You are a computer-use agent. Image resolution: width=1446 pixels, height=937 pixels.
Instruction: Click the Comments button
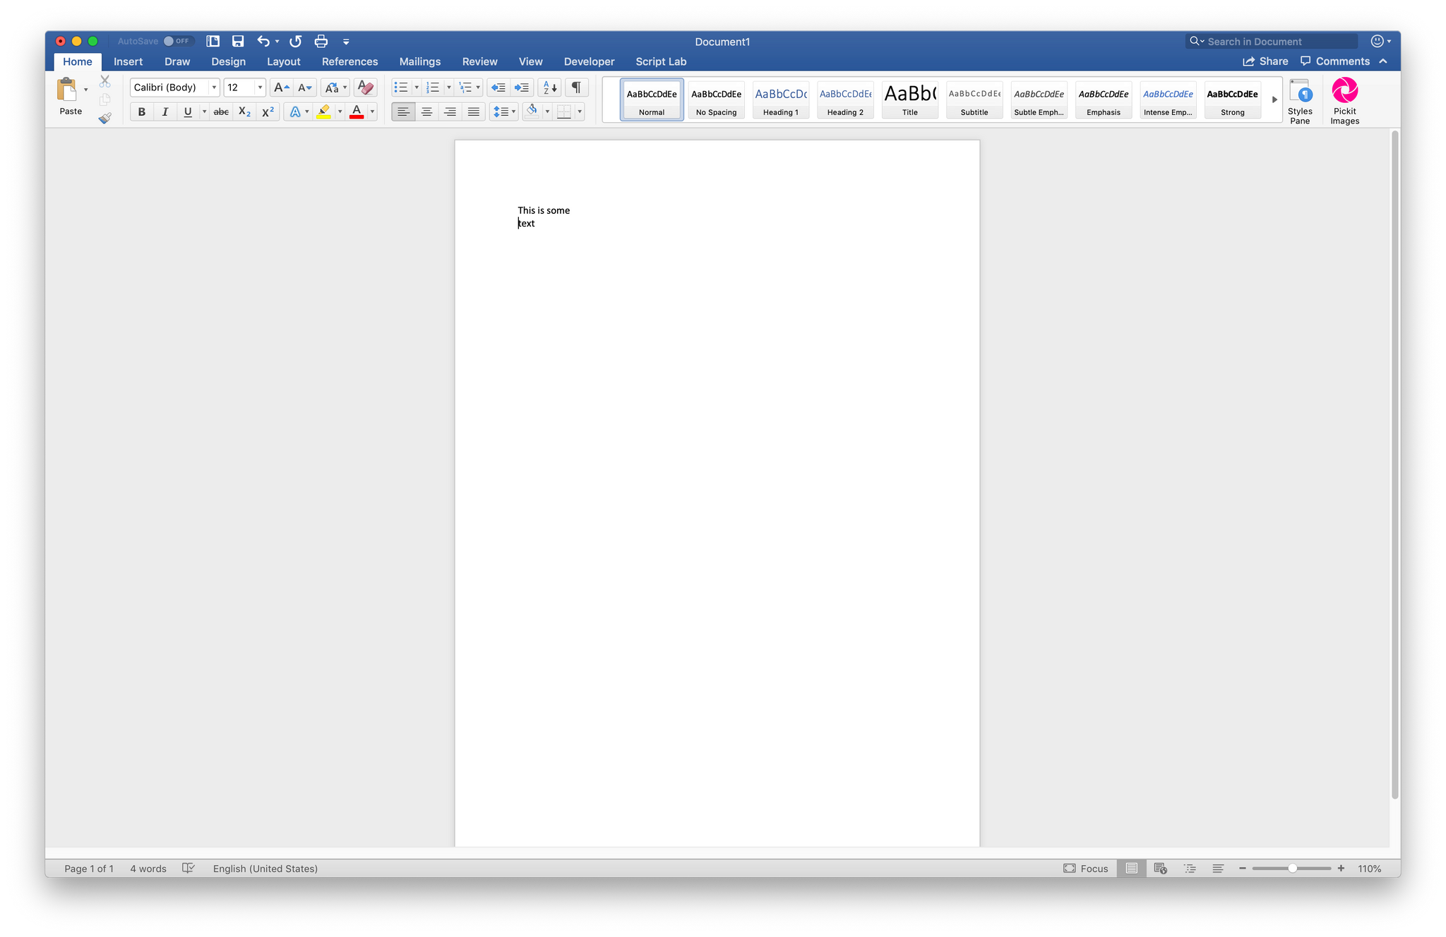click(x=1335, y=61)
